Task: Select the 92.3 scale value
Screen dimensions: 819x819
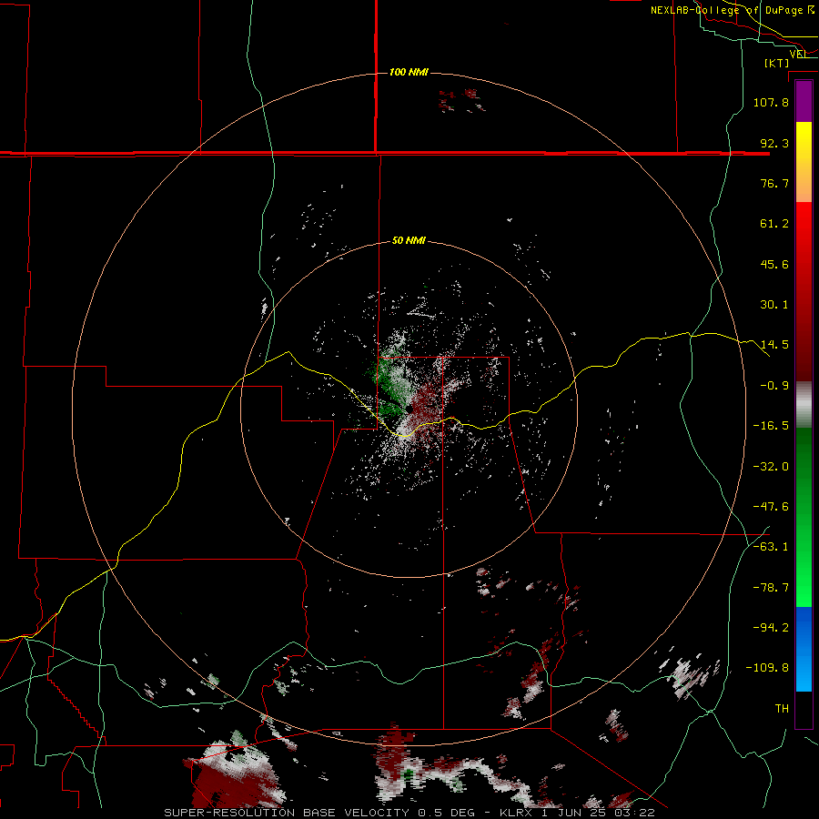Action: click(x=774, y=143)
